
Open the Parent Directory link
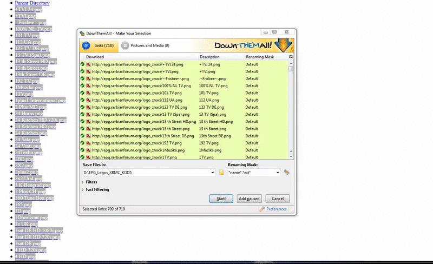tap(32, 3)
